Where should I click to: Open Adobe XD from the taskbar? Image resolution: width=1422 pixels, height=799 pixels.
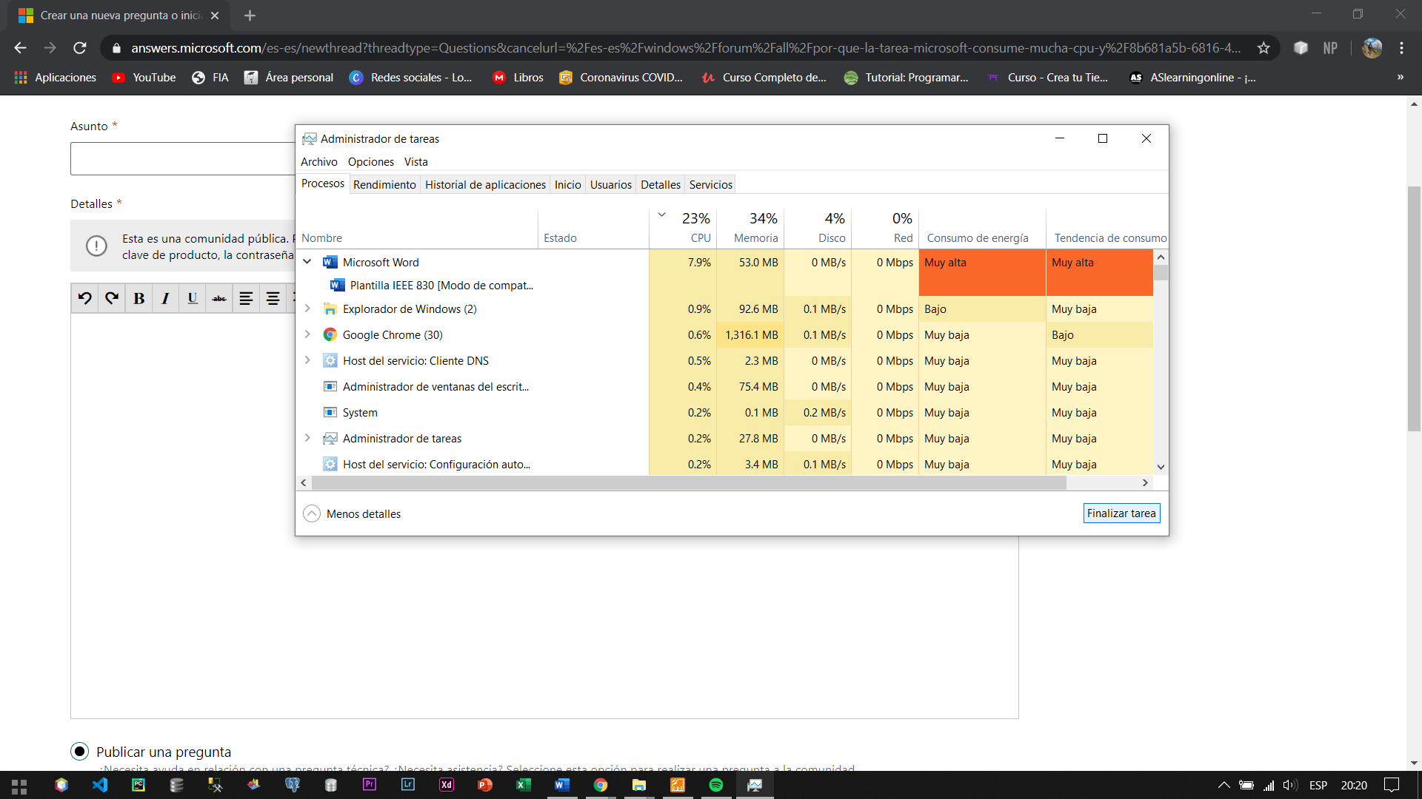(x=447, y=785)
